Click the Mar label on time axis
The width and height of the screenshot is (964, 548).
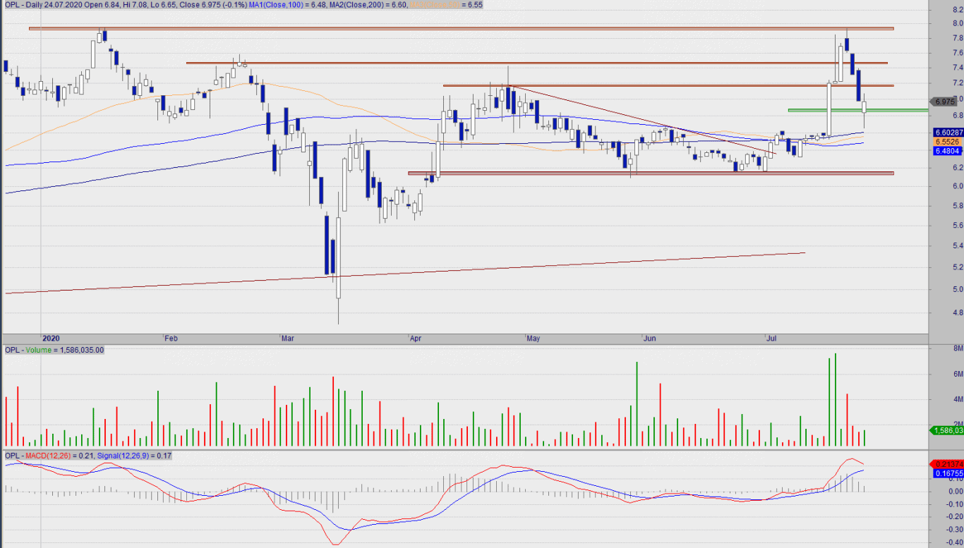click(x=287, y=339)
